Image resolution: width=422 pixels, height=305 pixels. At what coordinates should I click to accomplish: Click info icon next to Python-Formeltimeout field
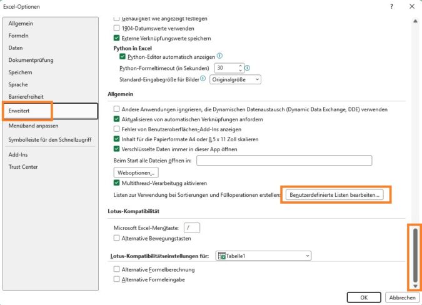248,67
